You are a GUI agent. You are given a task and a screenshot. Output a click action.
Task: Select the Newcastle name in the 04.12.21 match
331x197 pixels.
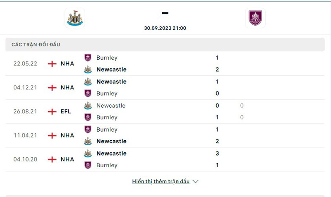pos(111,82)
